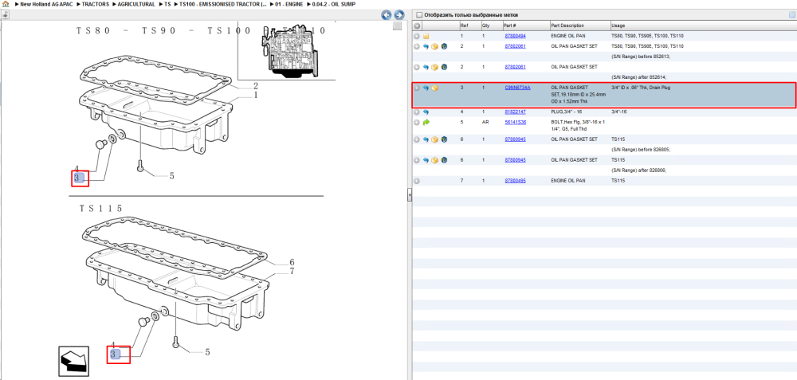Open AGRICULTURAL breadcrumb
Screen dimensions: 797x380
pos(136,4)
